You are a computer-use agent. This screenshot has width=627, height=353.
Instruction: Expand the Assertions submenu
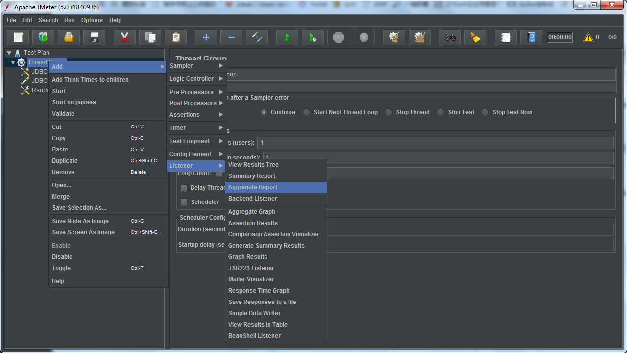(x=196, y=115)
